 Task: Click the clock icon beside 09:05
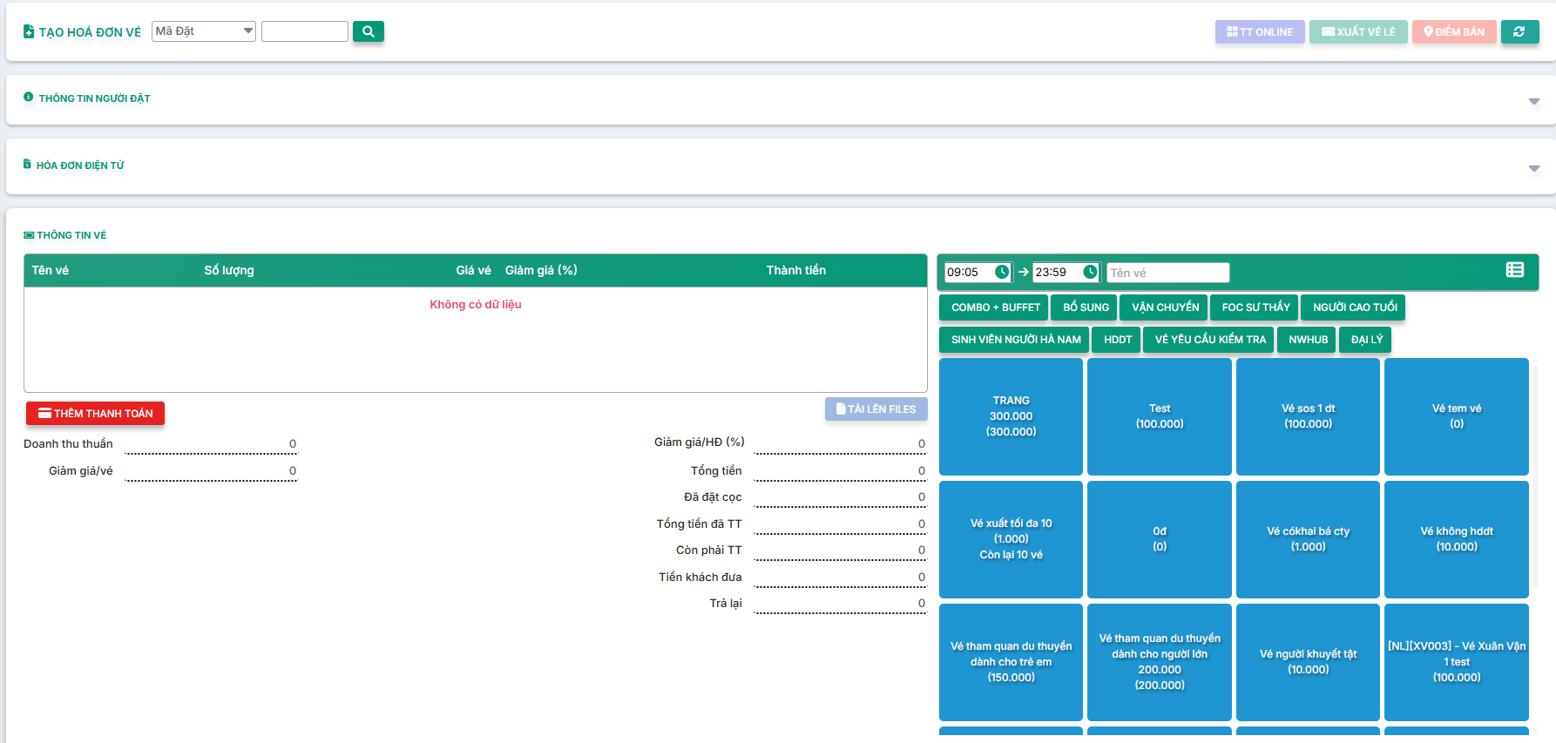pos(1002,272)
